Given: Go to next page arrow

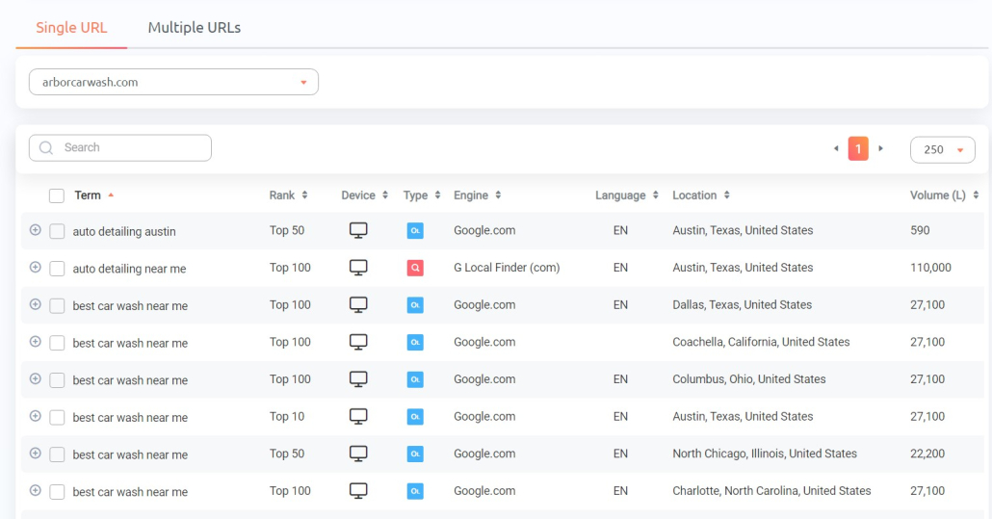Looking at the screenshot, I should pos(880,148).
